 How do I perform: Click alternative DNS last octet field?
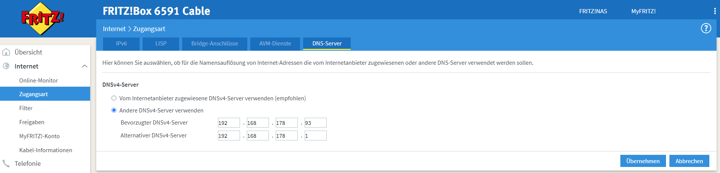pos(316,136)
